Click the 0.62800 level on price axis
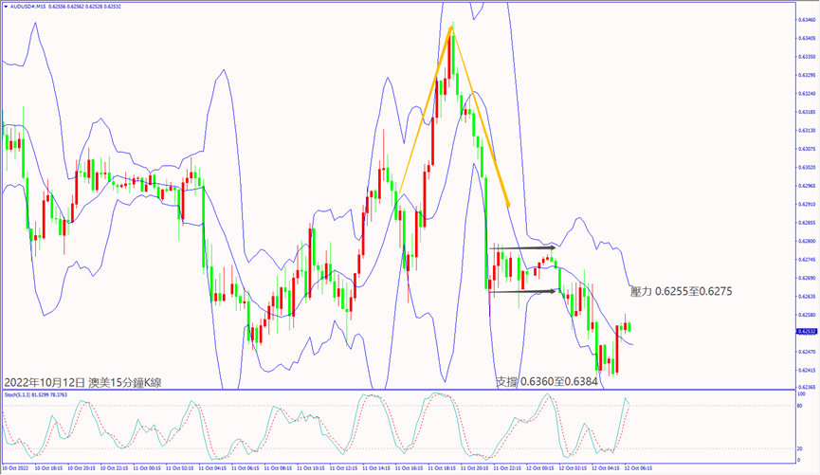The width and height of the screenshot is (820, 475). (x=807, y=242)
